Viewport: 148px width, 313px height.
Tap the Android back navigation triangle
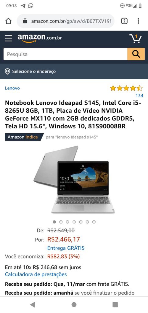click(33, 305)
